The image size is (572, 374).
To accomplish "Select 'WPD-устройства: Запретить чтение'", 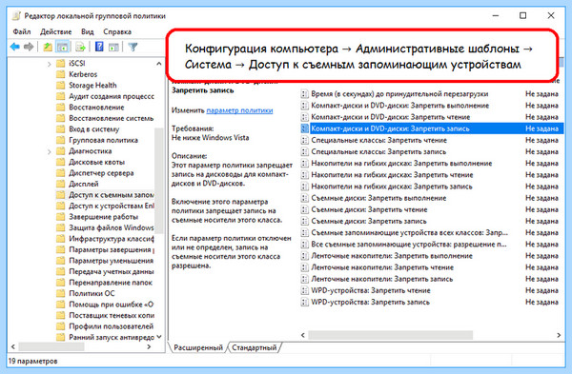I will [x=371, y=290].
